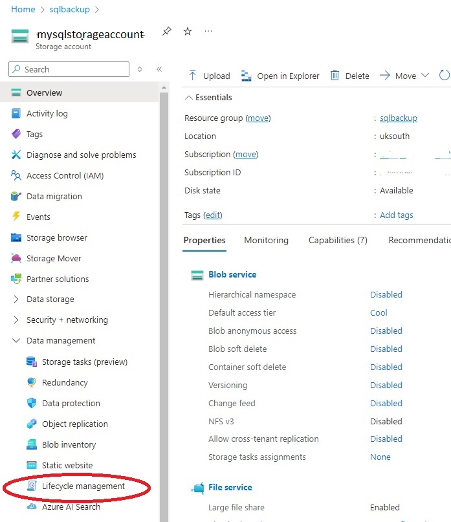The width and height of the screenshot is (451, 522).
Task: Click the Upload toolbar button
Action: coord(210,76)
